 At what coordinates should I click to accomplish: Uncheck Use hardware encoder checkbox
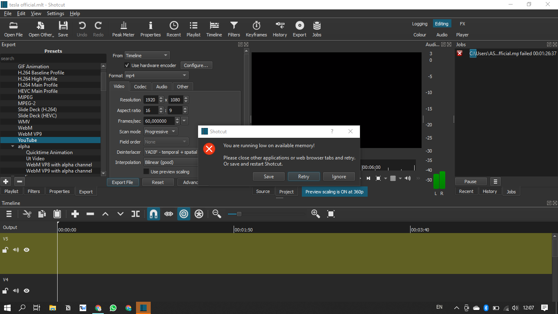[127, 65]
